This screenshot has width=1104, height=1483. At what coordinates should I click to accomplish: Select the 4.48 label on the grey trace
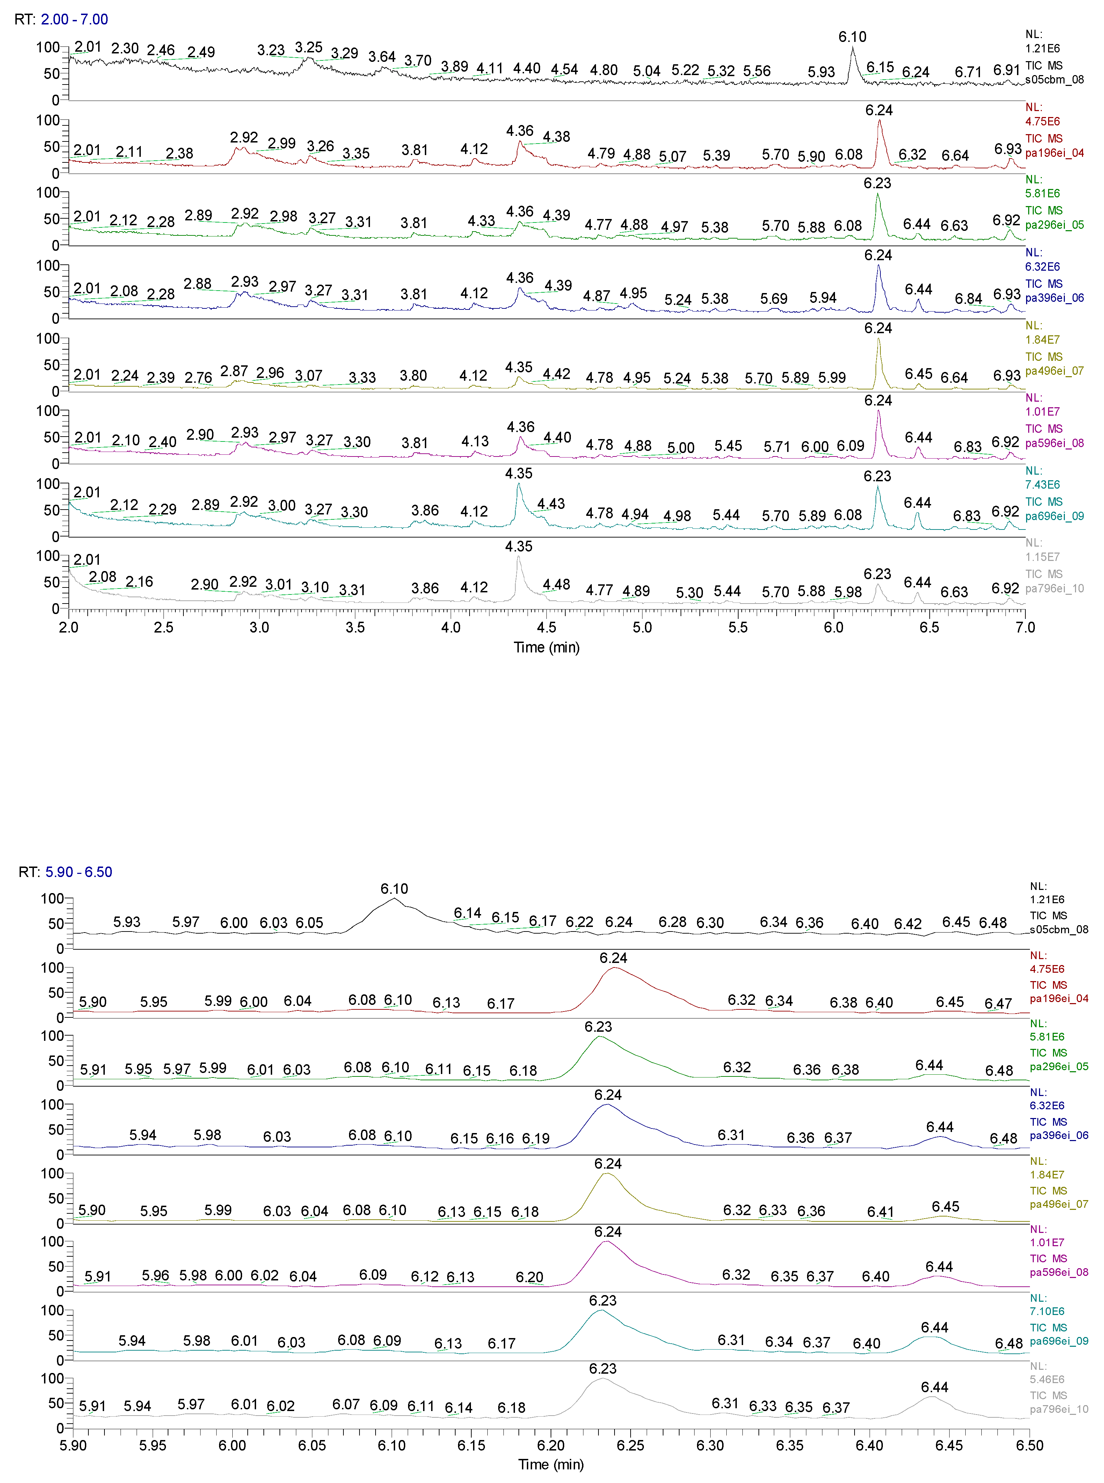[557, 585]
